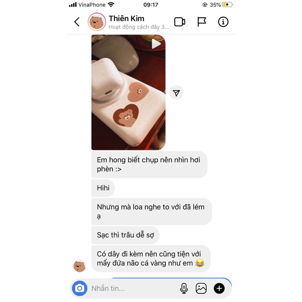
Task: Tap the small bear avatar beside last message
Action: tap(79, 266)
